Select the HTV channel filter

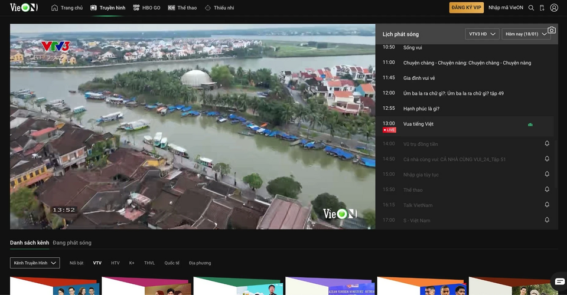pos(115,263)
